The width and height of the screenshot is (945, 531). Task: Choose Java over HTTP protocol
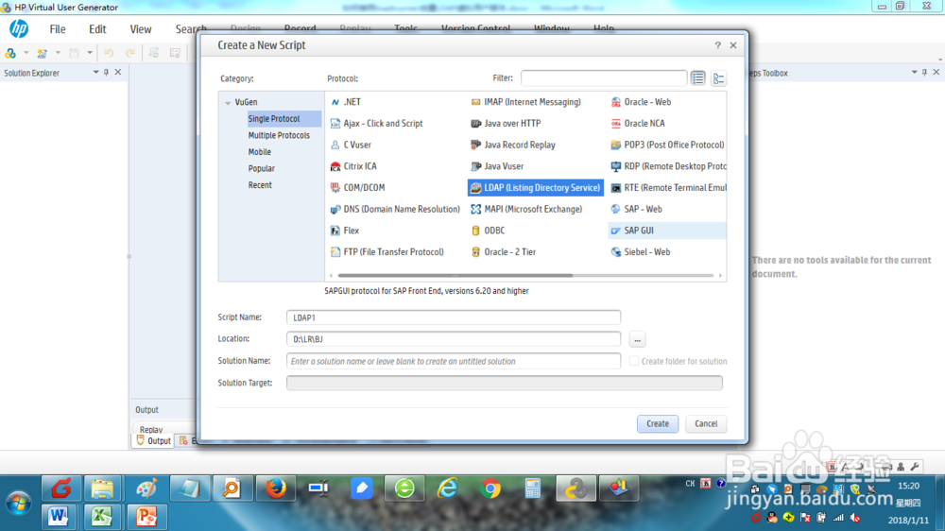click(506, 124)
